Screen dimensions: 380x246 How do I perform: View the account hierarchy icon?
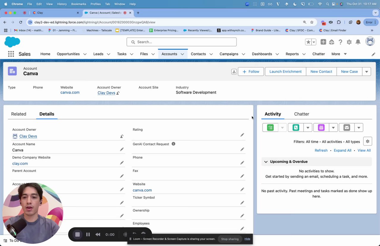234,72
